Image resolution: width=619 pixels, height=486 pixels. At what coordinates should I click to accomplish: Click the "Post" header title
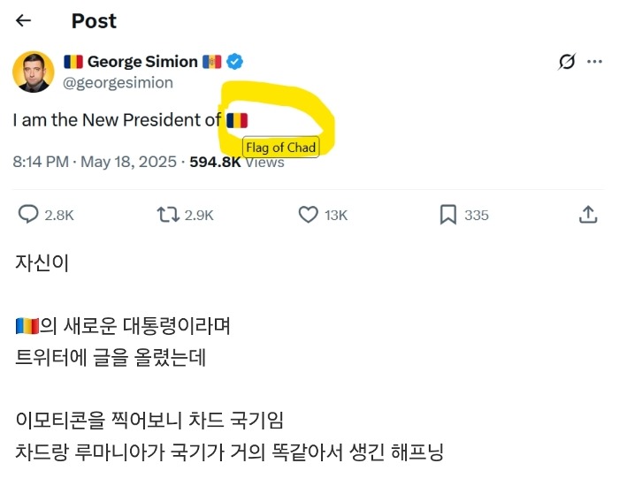(94, 20)
